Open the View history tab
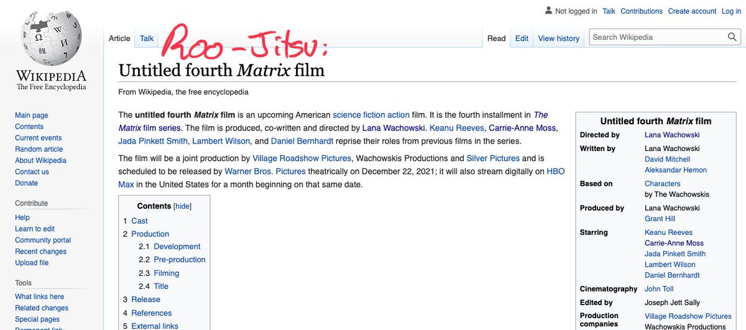The image size is (746, 330). pos(558,39)
